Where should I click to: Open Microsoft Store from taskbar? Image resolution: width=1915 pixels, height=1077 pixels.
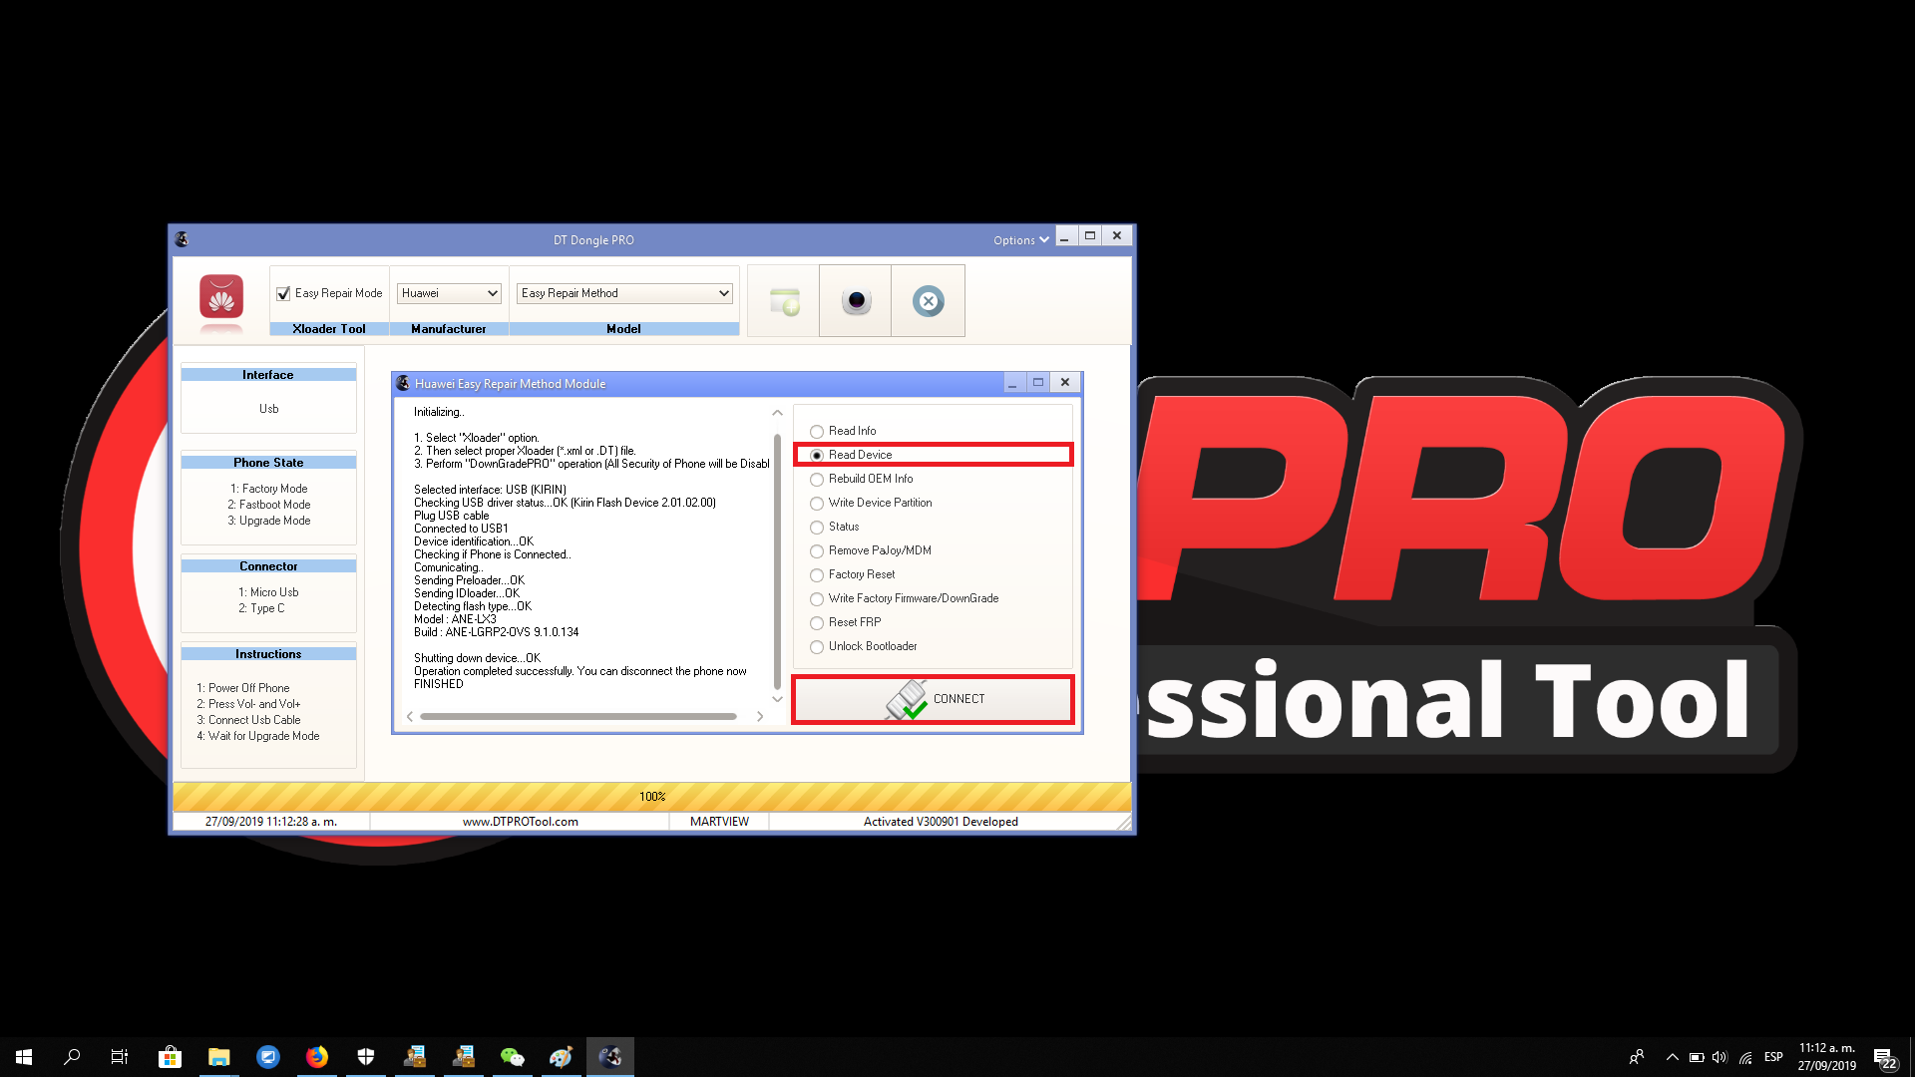click(170, 1057)
